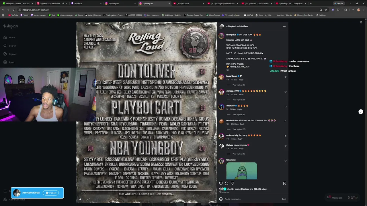The height and width of the screenshot is (206, 367).
Task: Bookmark this page with star icon
Action: coord(326,10)
